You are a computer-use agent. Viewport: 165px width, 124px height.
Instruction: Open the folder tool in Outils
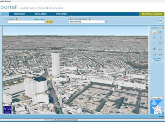click(160, 43)
